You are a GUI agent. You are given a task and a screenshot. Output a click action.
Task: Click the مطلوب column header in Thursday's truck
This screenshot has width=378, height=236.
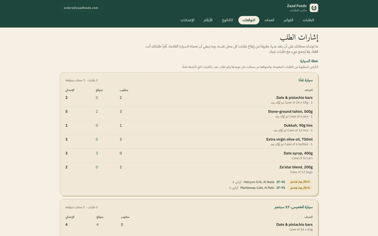click(x=125, y=217)
